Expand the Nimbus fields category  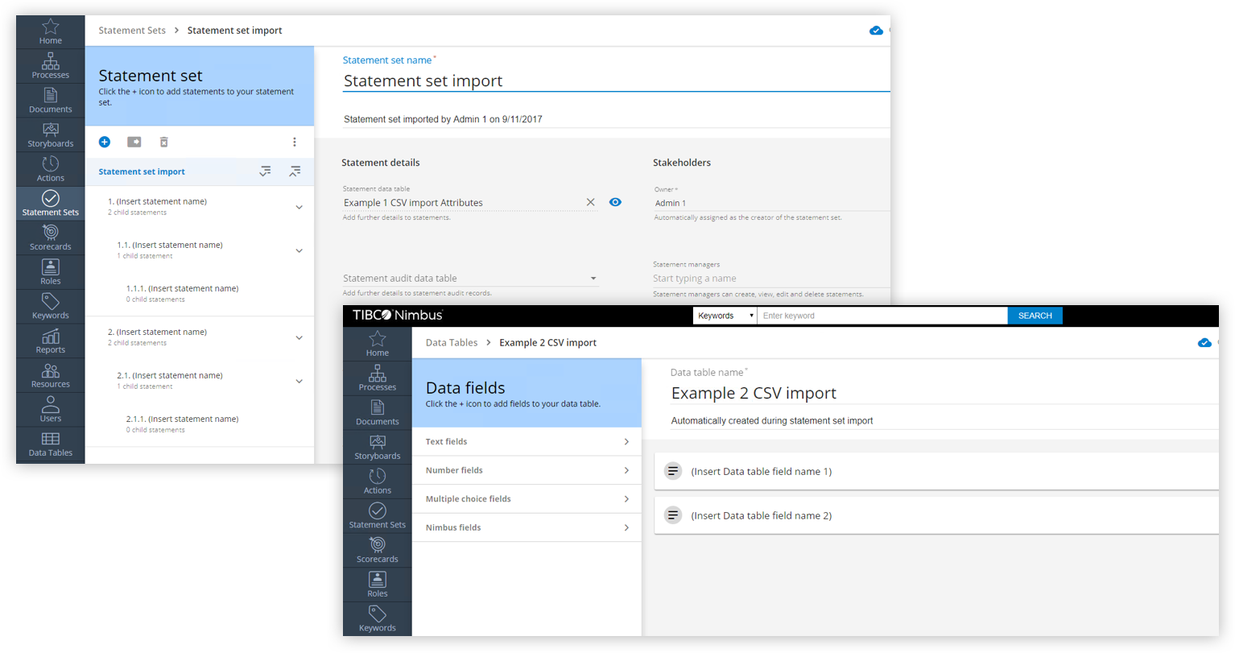[527, 527]
